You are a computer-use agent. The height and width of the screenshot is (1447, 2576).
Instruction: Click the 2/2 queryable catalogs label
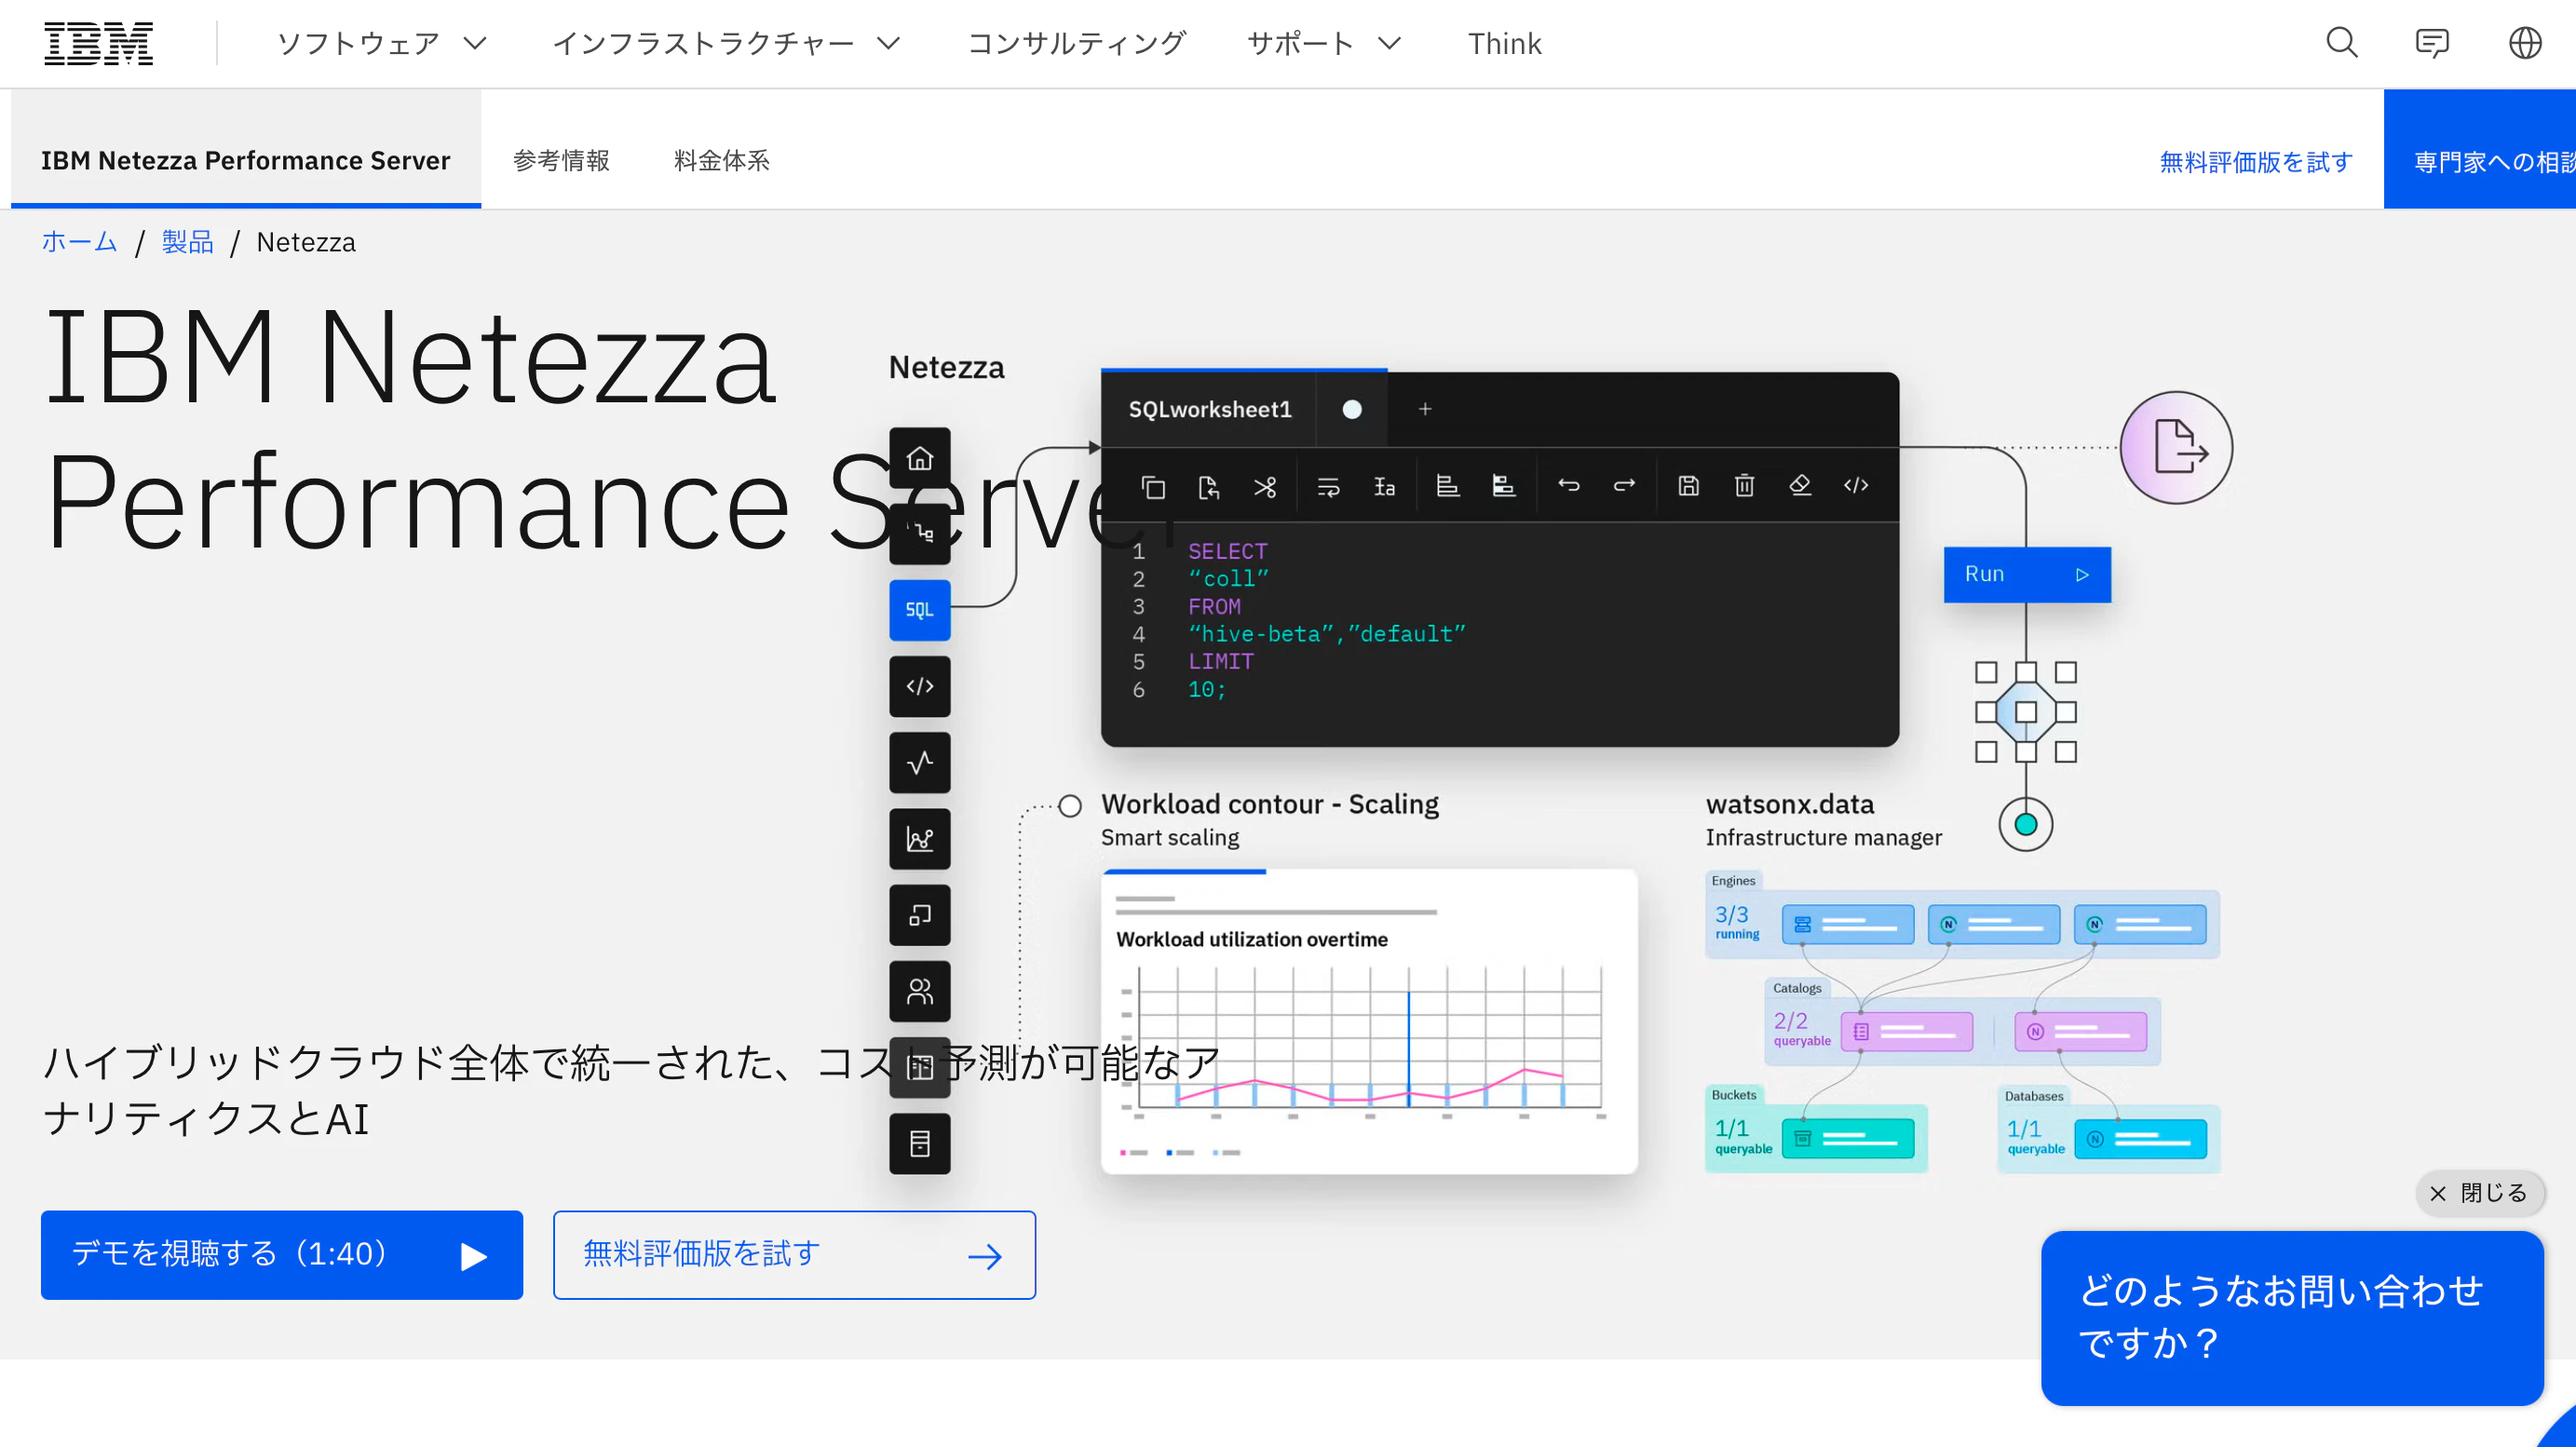click(1801, 1028)
